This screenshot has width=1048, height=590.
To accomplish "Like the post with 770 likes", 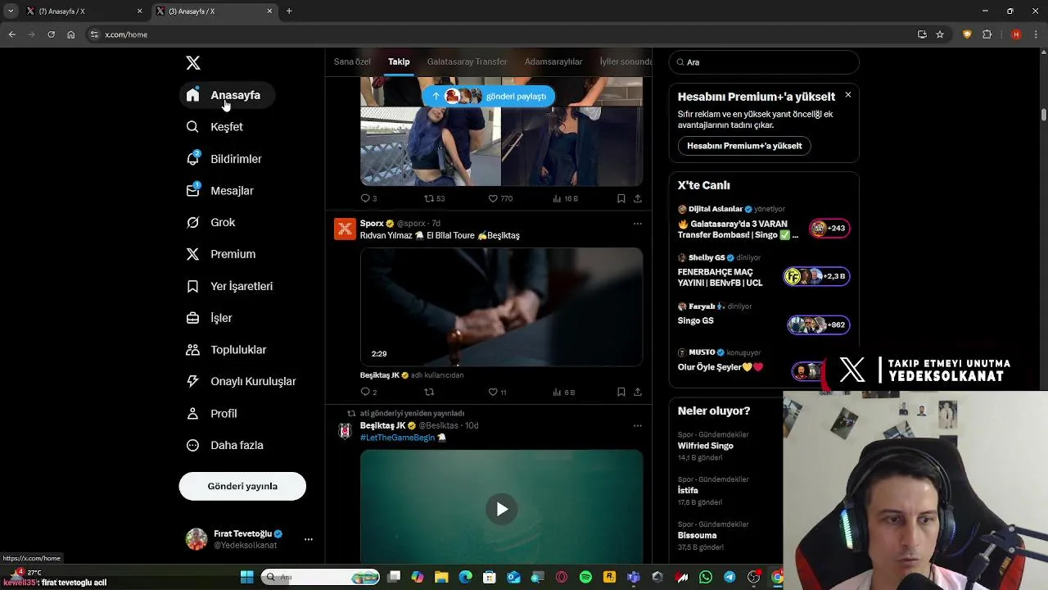I will pyautogui.click(x=500, y=198).
